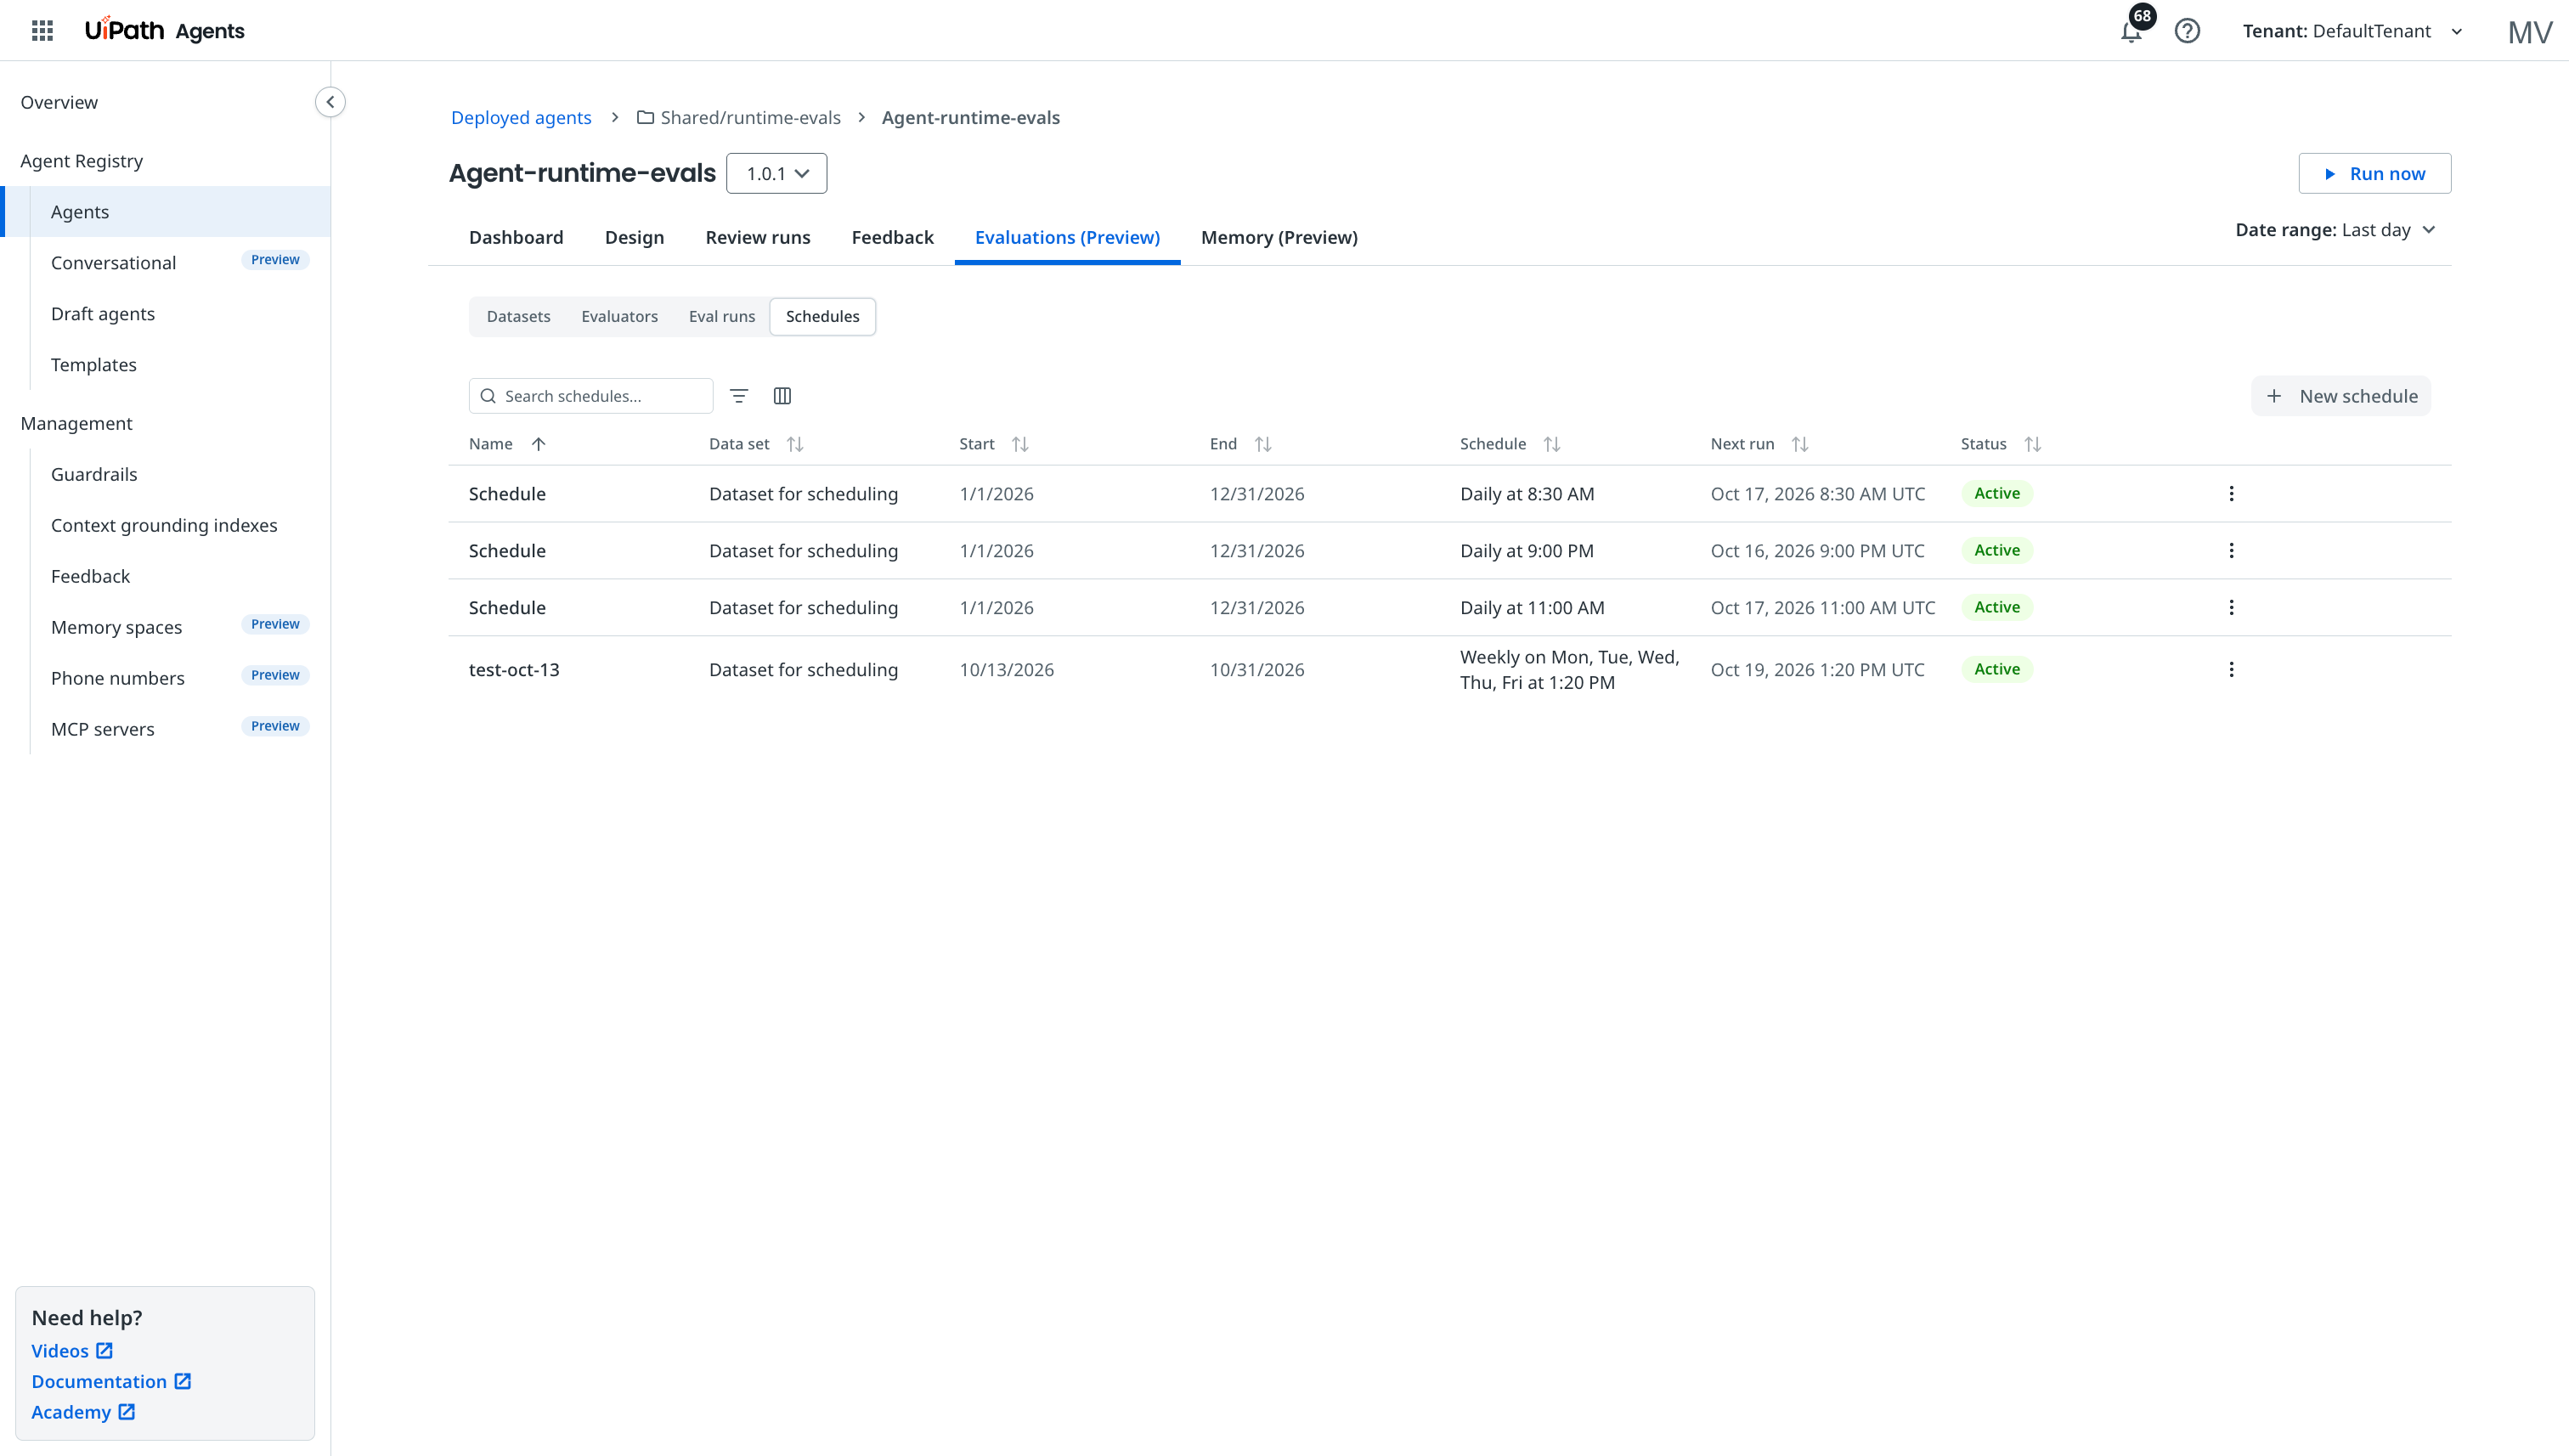The height and width of the screenshot is (1456, 2569).
Task: Click the New schedule button
Action: [2340, 397]
